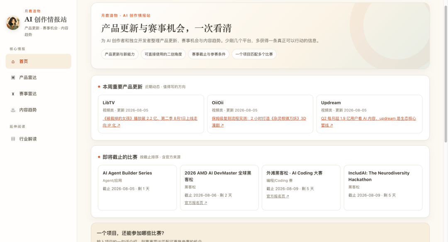Go to 赛事雷达 page
This screenshot has width=448, height=242.
point(38,94)
